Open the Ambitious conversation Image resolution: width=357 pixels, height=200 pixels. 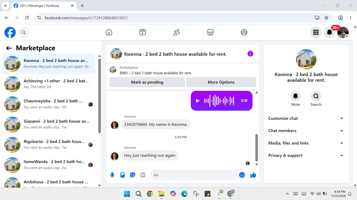click(x=49, y=182)
